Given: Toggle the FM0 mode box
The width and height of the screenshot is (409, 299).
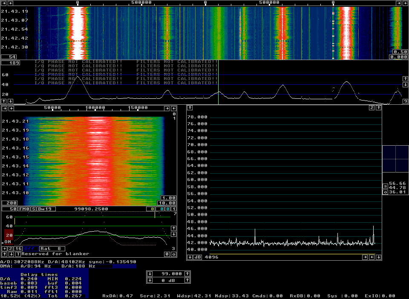Looking at the screenshot, I should (x=24, y=209).
